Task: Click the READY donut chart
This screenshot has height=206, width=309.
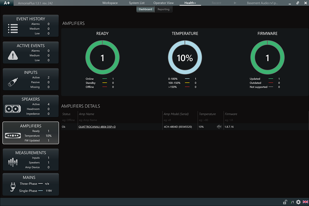Action: coord(102,57)
